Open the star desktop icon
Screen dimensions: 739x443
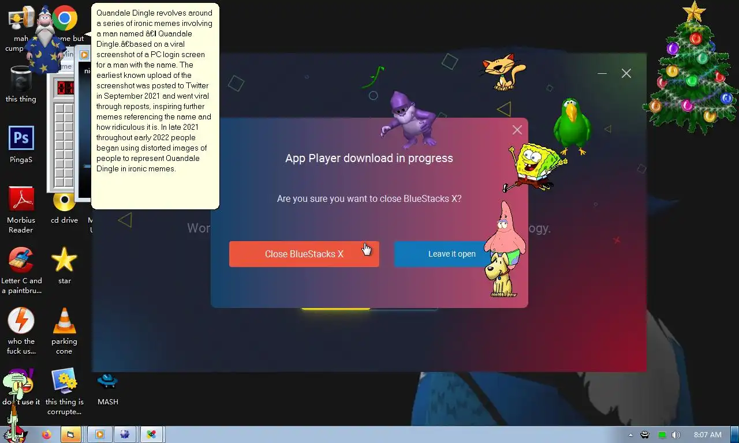(64, 266)
